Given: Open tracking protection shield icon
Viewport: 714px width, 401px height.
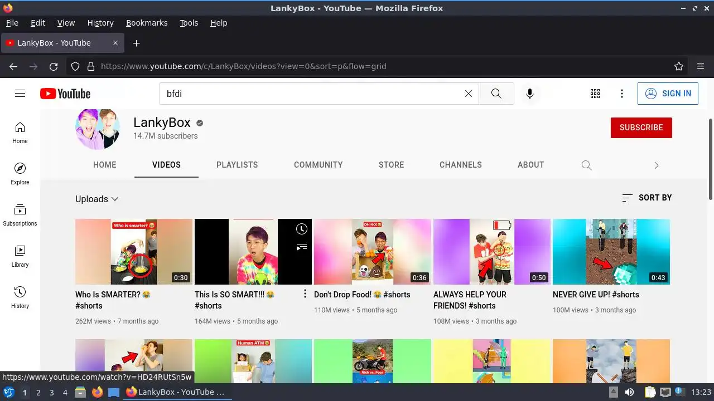Looking at the screenshot, I should tap(75, 66).
